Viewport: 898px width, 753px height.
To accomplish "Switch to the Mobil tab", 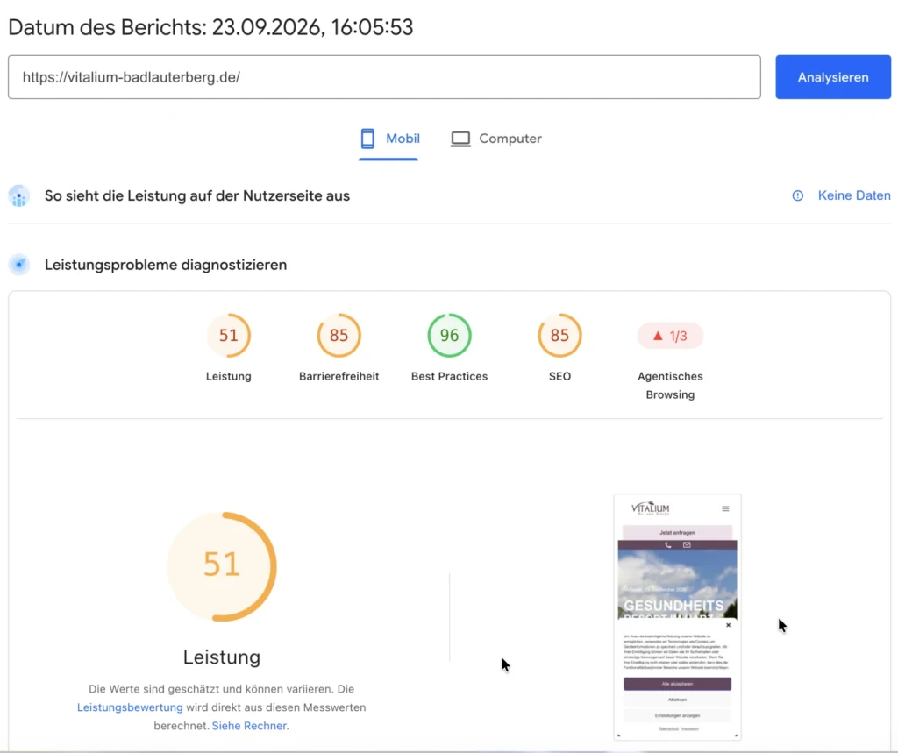I will 388,139.
